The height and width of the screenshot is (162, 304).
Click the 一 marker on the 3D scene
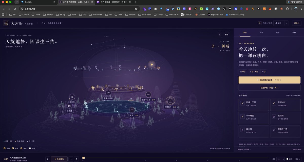pos(148,95)
